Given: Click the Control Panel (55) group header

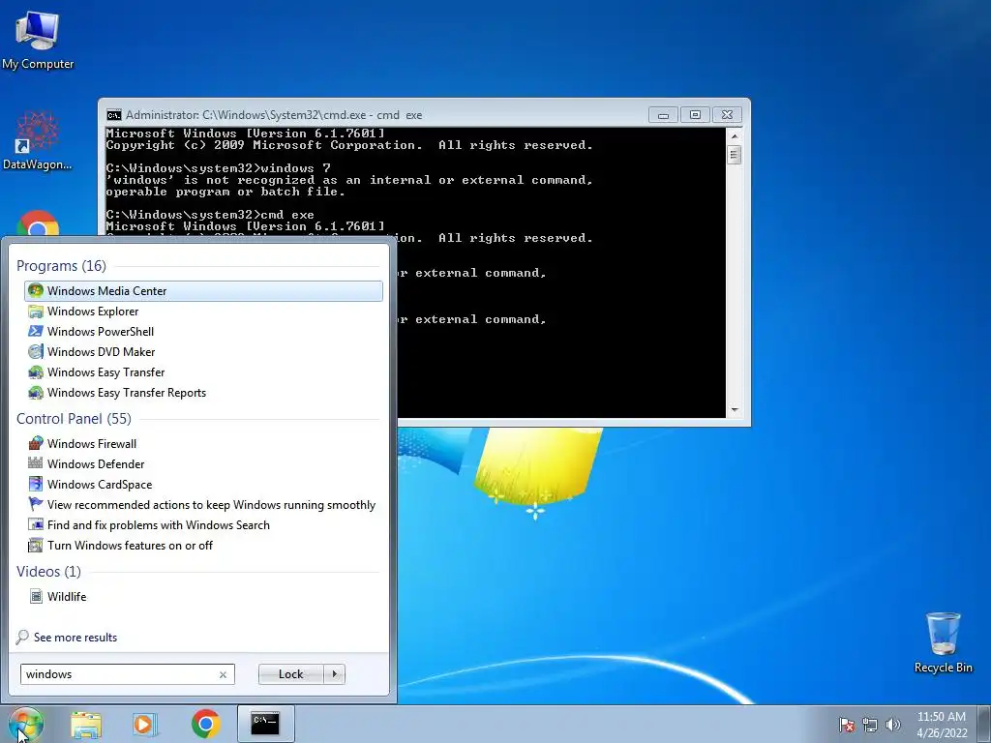Looking at the screenshot, I should point(74,419).
